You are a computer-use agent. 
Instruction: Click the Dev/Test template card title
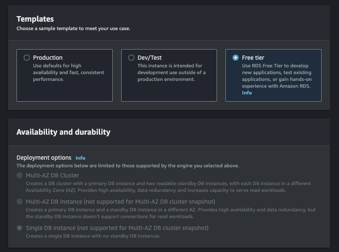tap(150, 58)
